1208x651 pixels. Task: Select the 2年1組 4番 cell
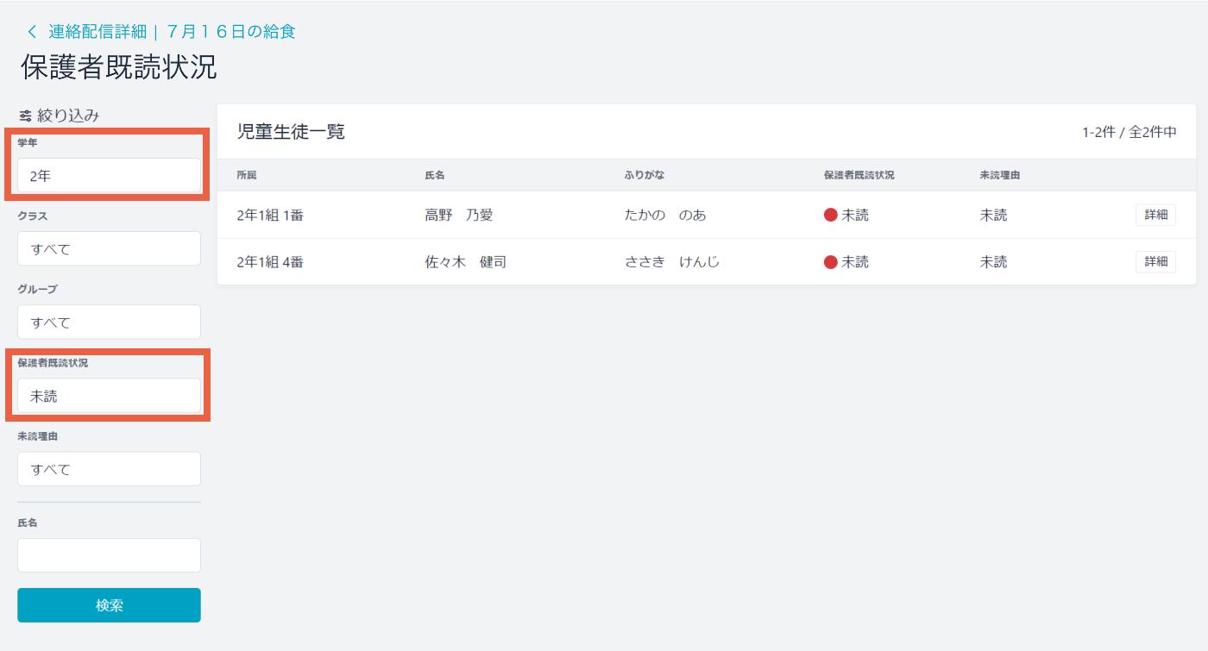270,262
